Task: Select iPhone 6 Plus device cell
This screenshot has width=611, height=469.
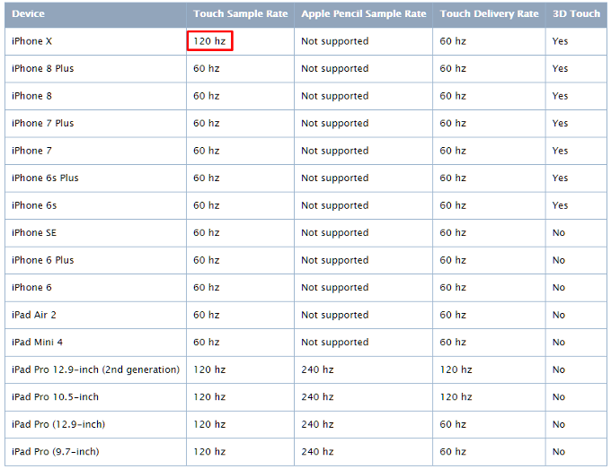Action: 42,260
